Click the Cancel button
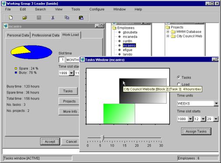Screen dimensions: 221x163 tap(71, 142)
